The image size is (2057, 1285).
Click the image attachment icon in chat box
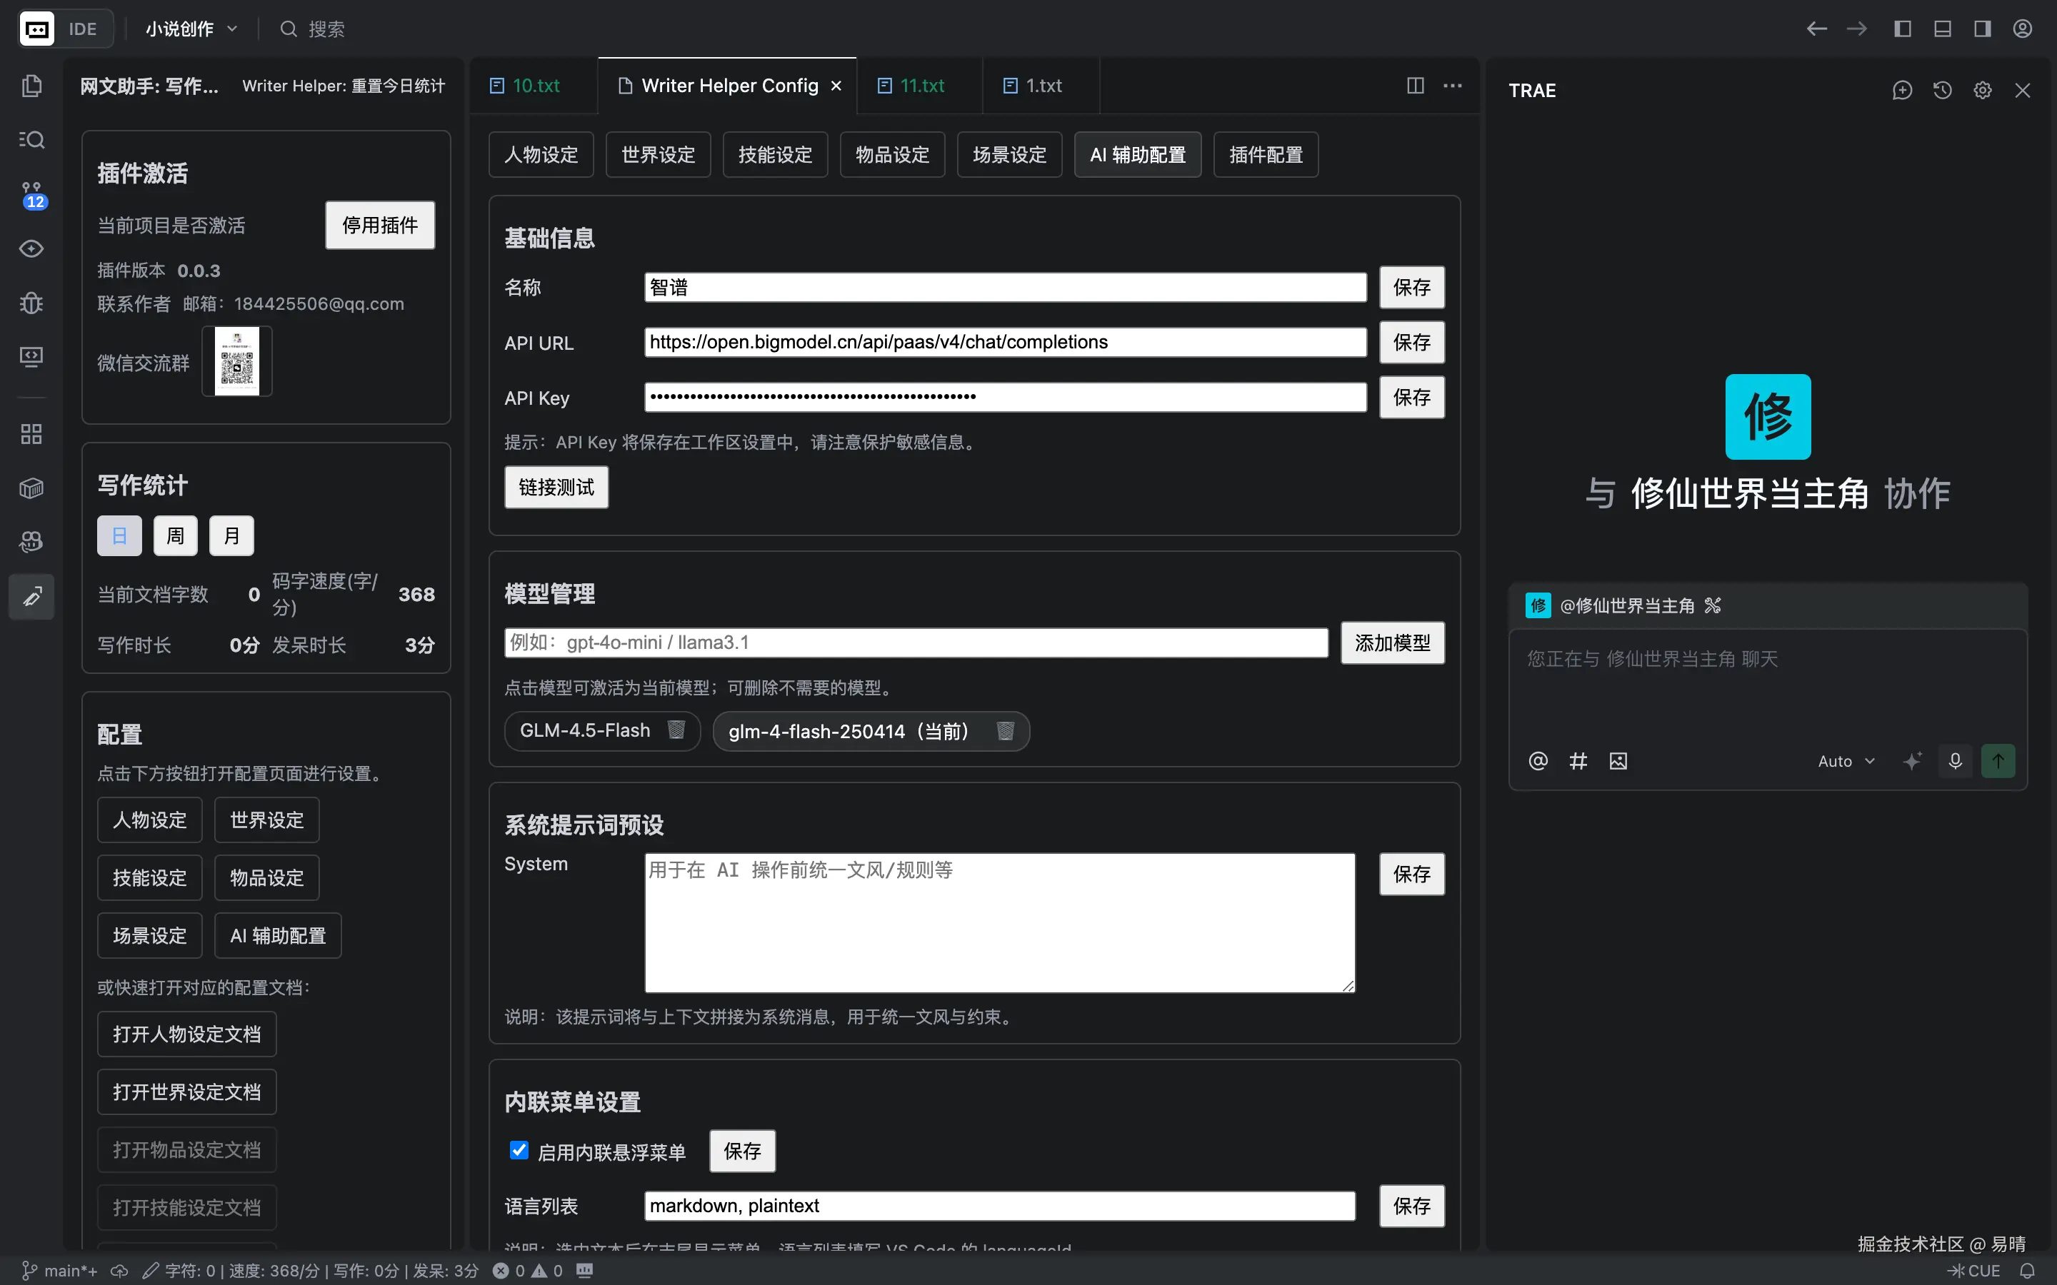click(x=1618, y=760)
